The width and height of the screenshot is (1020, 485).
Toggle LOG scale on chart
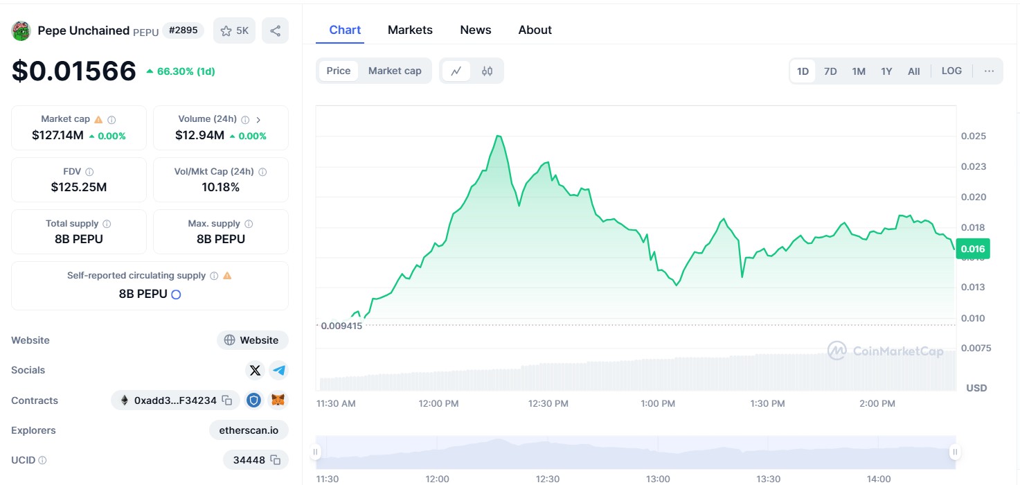951,71
